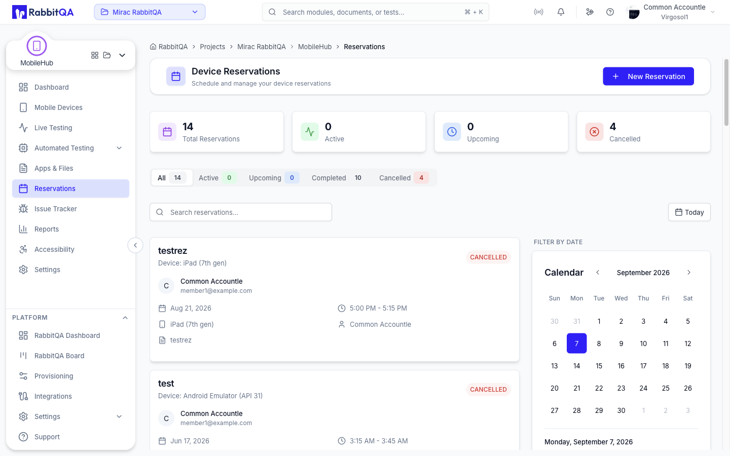Click the grid view icon beside MobileHub
Image resolution: width=730 pixels, height=456 pixels.
point(95,55)
